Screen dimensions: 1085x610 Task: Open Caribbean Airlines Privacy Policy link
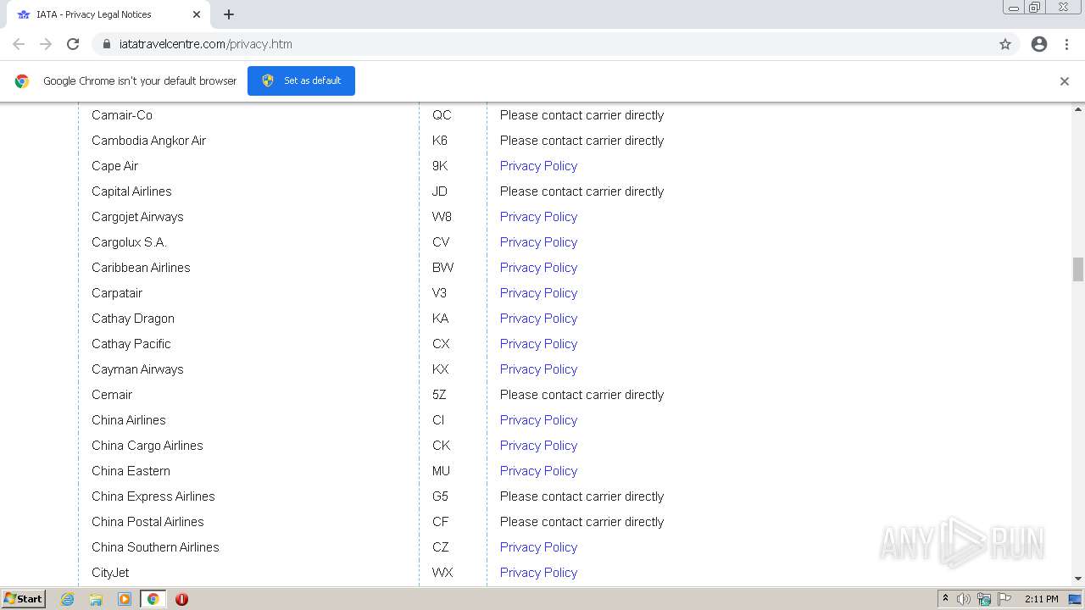[x=538, y=268]
